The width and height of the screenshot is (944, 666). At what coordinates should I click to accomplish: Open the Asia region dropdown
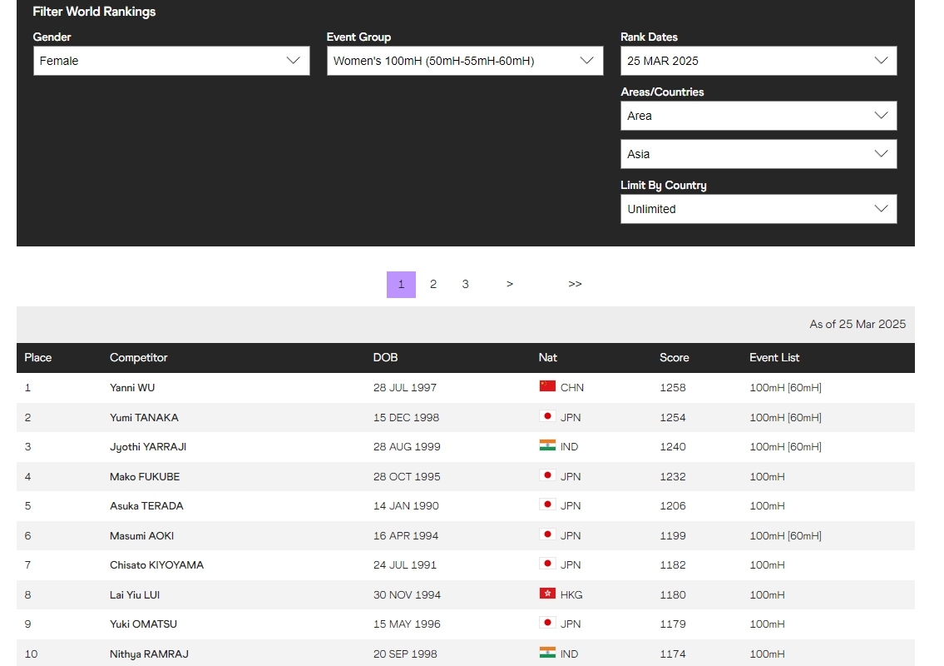coord(759,154)
